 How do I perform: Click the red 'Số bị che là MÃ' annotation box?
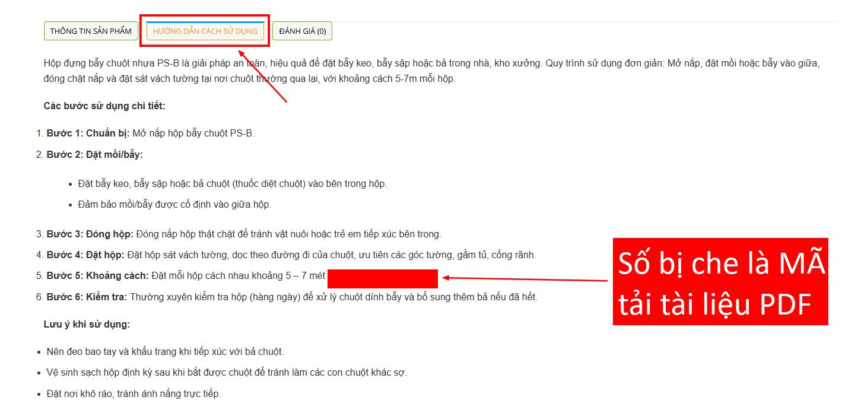(x=720, y=282)
